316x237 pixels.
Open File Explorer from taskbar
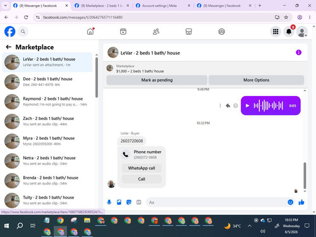pyautogui.click(x=87, y=221)
